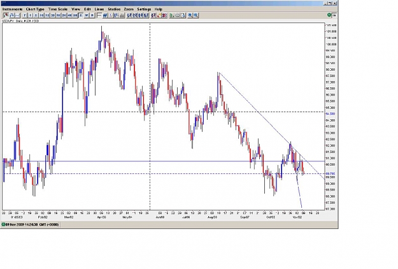Open the Instruments menu
The height and width of the screenshot is (269, 398).
[x=13, y=9]
